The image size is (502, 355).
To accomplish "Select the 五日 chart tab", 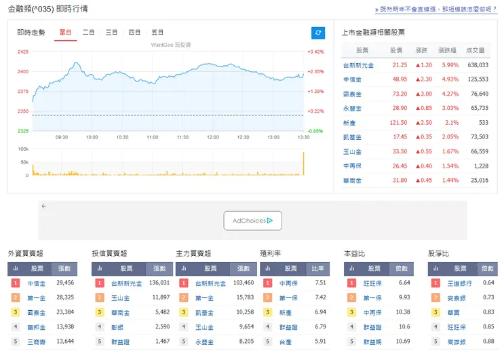I will 157,33.
